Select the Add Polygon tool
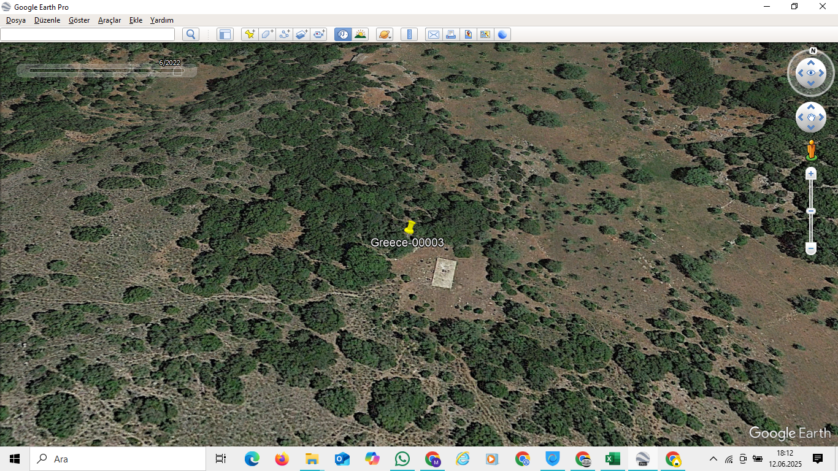Viewport: 838px width, 471px height. [267, 34]
